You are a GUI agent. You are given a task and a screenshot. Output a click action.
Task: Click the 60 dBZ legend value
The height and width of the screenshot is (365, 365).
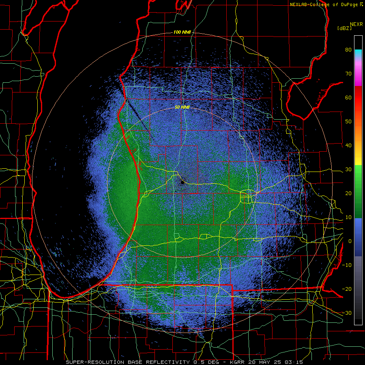coord(348,97)
